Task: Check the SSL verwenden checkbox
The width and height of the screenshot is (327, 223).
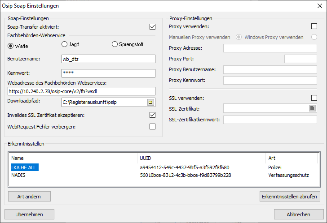Action: coord(314,98)
